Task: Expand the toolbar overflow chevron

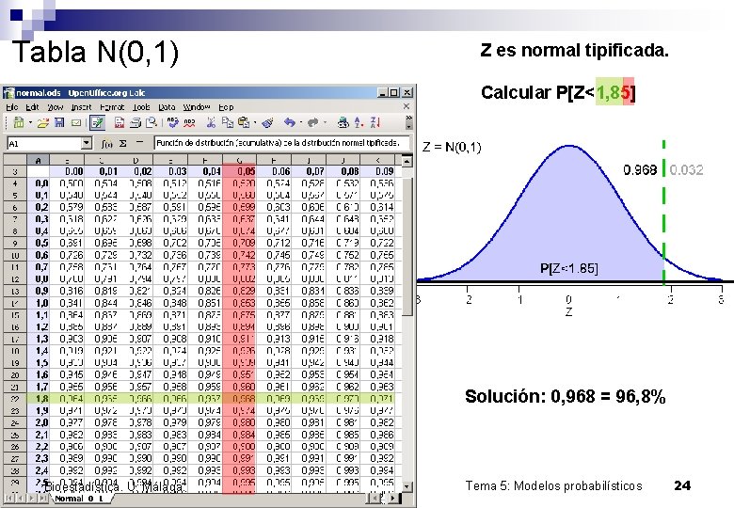Action: (408, 118)
